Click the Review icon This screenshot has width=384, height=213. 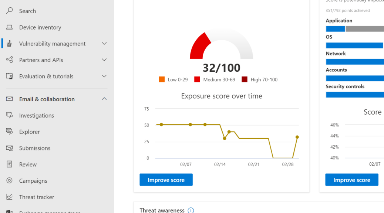point(9,164)
